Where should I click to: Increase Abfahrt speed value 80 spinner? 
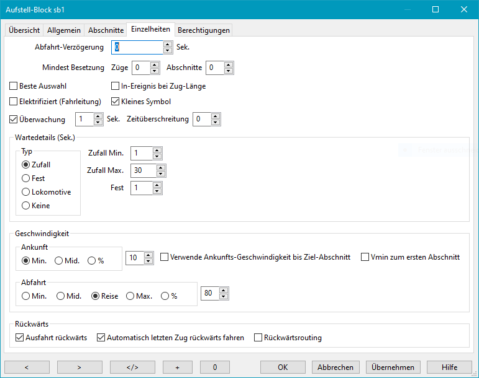pos(224,291)
